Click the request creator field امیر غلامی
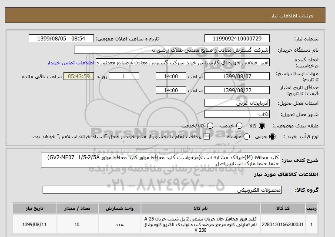The height and width of the screenshot is (237, 335). [183, 63]
